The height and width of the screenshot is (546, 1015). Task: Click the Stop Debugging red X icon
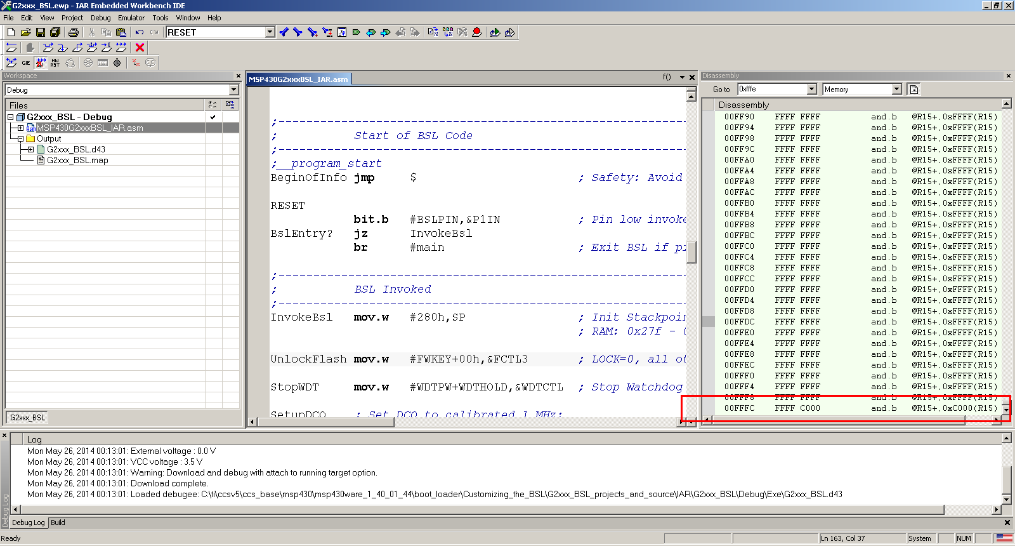click(140, 48)
